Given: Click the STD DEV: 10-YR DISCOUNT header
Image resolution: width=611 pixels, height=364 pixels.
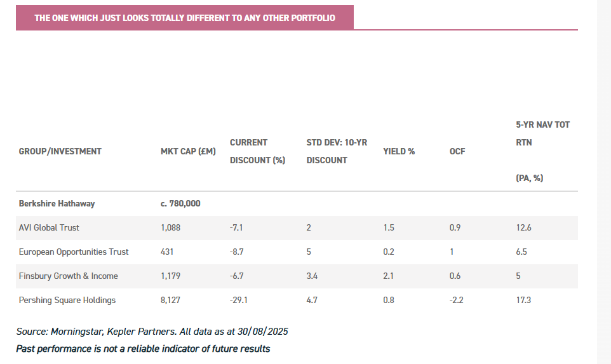Looking at the screenshot, I should 337,151.
